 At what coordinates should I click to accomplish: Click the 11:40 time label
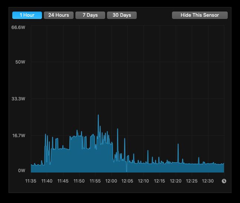pos(47,181)
